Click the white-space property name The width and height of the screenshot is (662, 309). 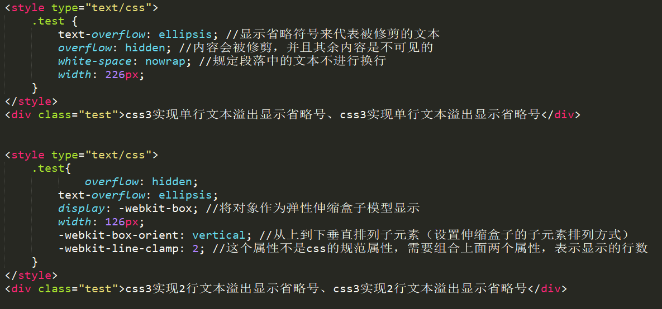pyautogui.click(x=95, y=61)
